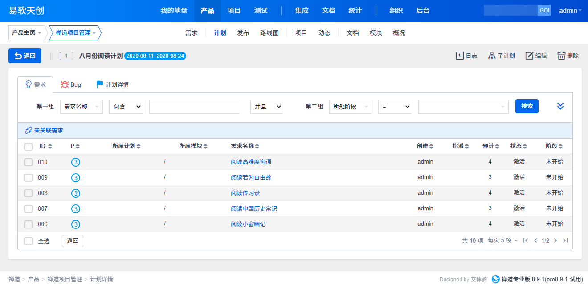Check the box for story 008

[x=29, y=193]
